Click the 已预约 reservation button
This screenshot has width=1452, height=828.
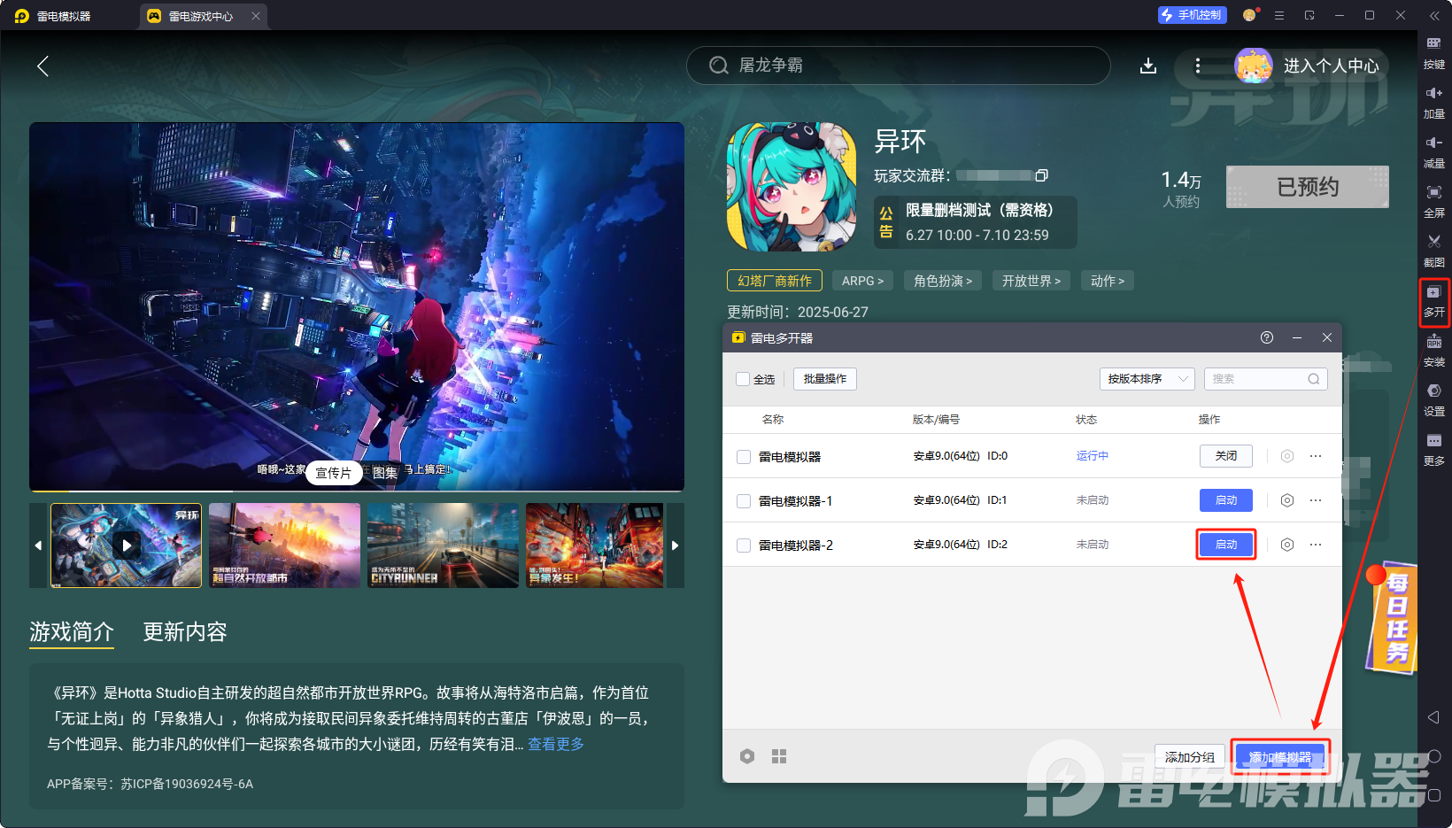[1308, 187]
